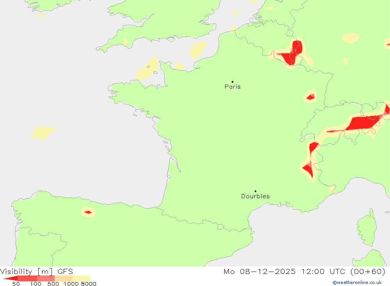
Task: Click the legend swatch between 100 and 500
Action: pos(46,279)
